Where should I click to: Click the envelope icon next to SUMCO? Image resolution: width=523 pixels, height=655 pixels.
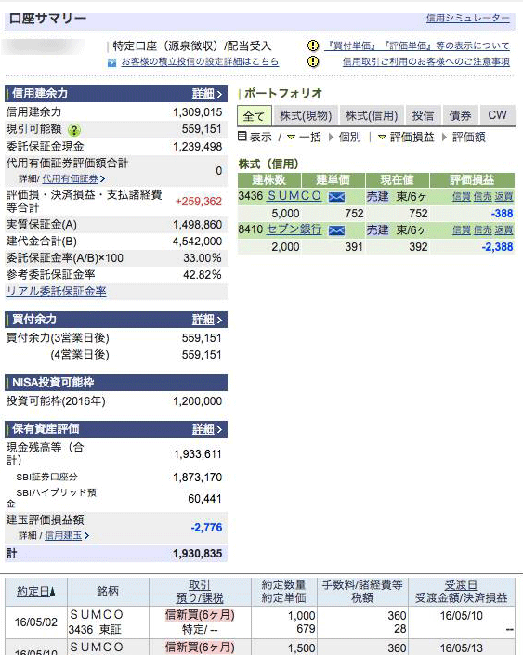(336, 197)
